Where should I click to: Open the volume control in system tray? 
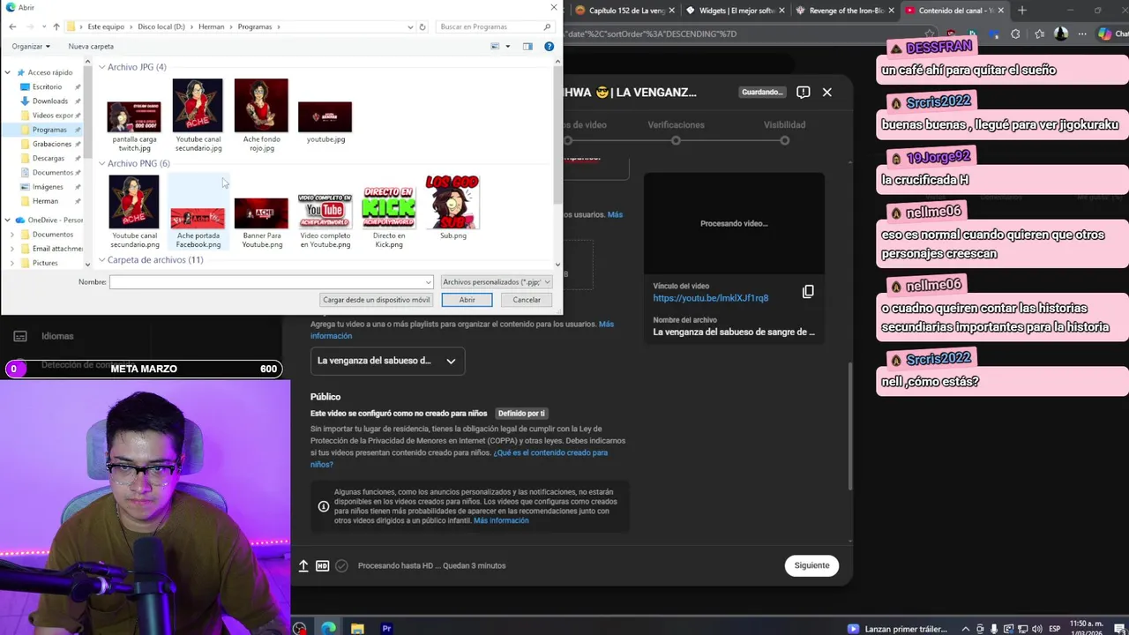[1036, 629]
